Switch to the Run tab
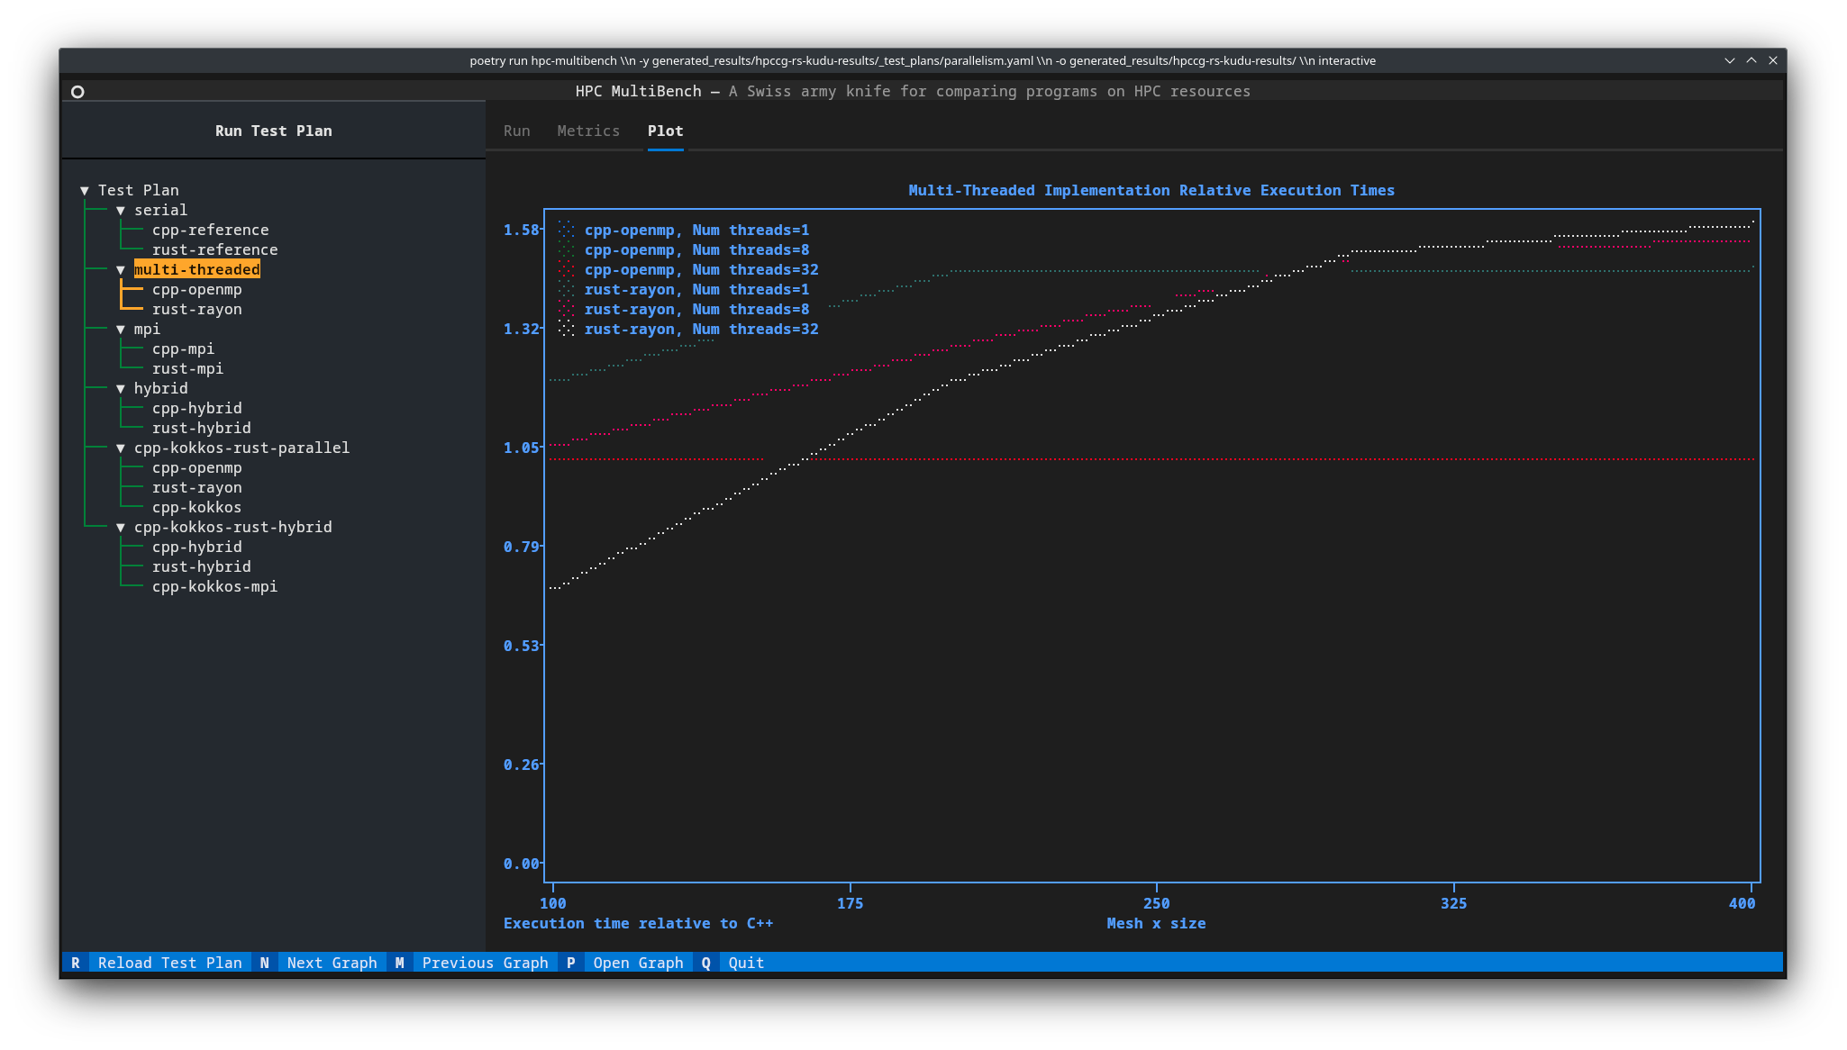The image size is (1847, 1050). pyautogui.click(x=516, y=131)
